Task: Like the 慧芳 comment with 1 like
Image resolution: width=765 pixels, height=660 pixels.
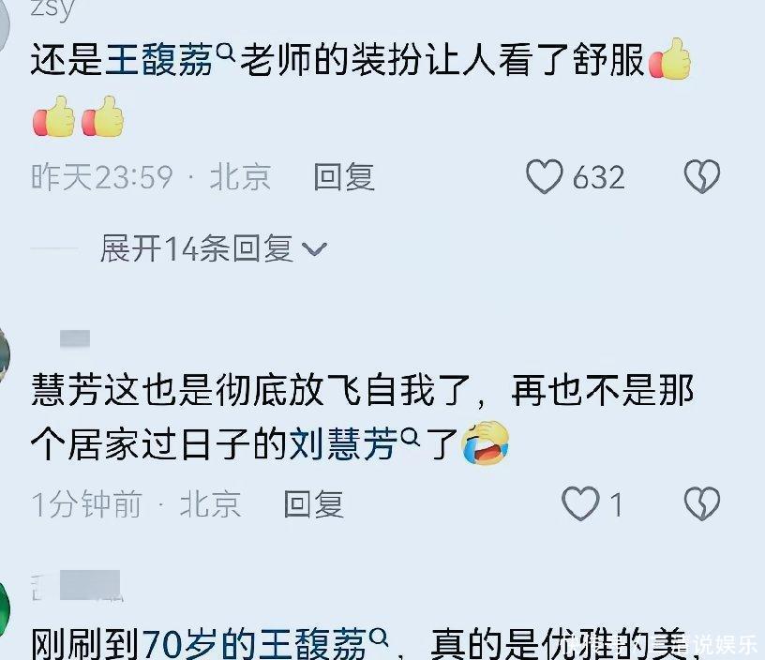Action: click(580, 503)
